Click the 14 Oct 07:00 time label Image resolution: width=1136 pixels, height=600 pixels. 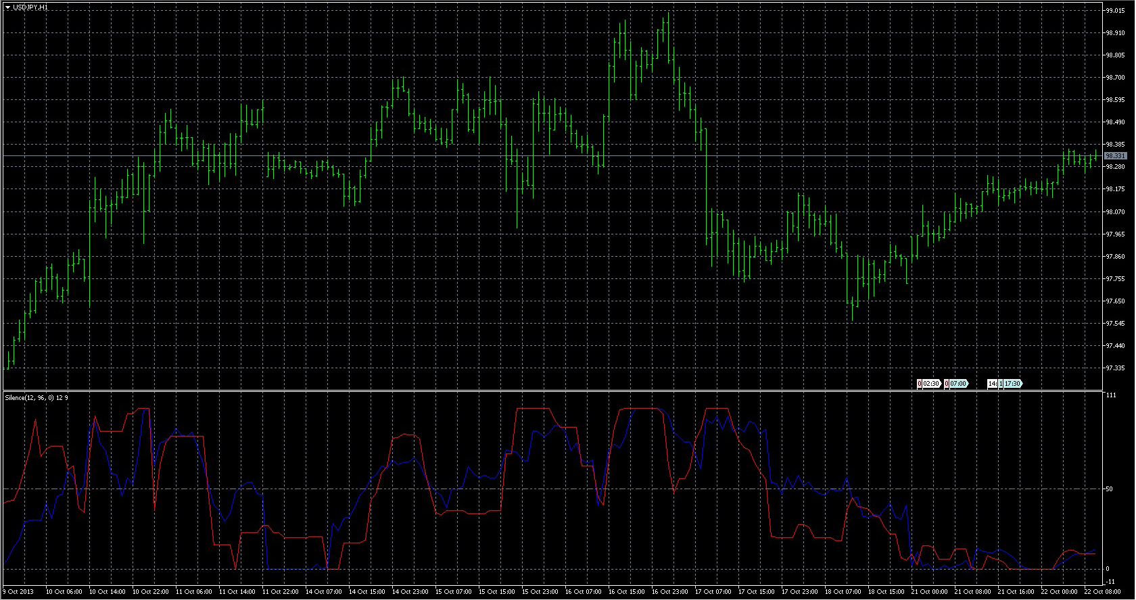coord(323,592)
